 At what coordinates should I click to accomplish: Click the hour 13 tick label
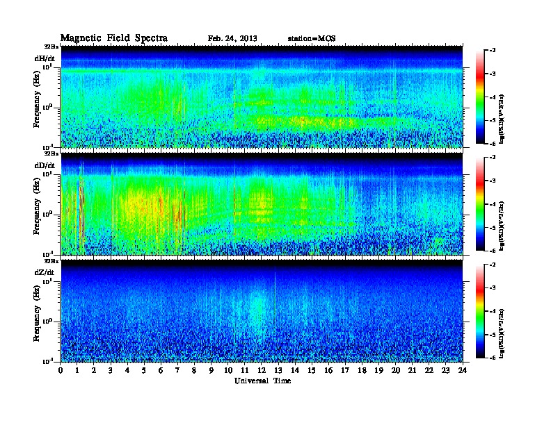click(278, 370)
